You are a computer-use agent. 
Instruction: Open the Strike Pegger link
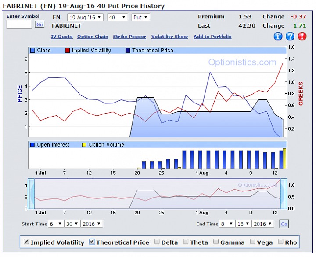[129, 37]
